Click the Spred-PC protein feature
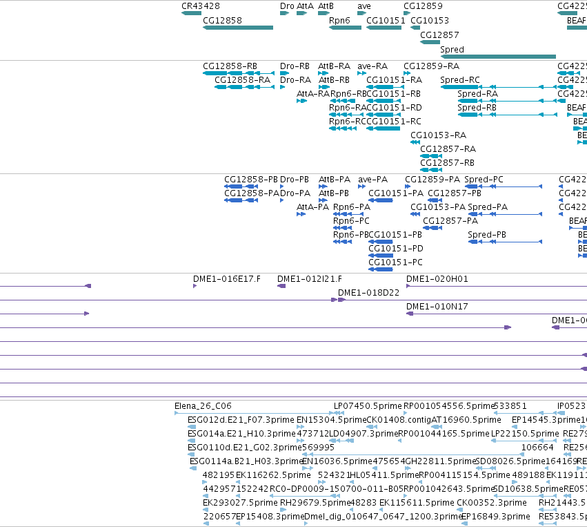This screenshot has width=587, height=527. (504, 186)
